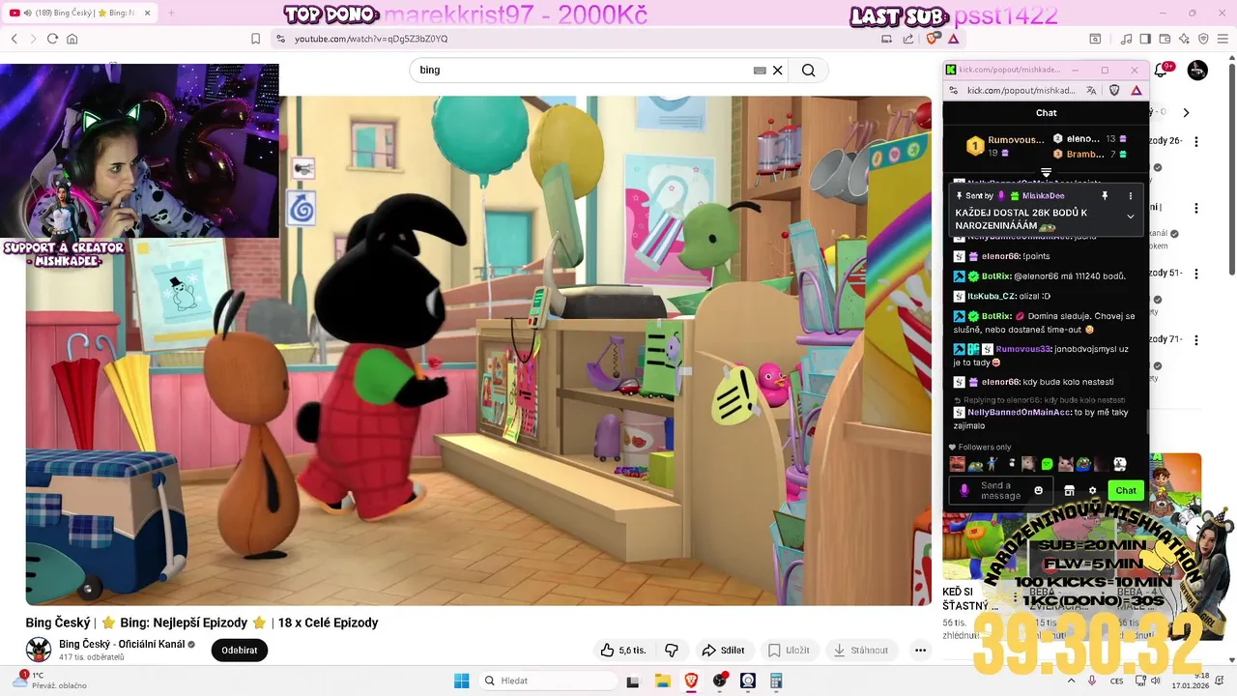Open options for Epizody 51 video
Viewport: 1237px width, 696px height.
tap(1196, 274)
